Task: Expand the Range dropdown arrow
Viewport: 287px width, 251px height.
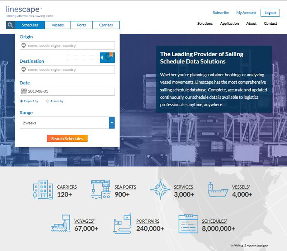Action: coord(112,123)
